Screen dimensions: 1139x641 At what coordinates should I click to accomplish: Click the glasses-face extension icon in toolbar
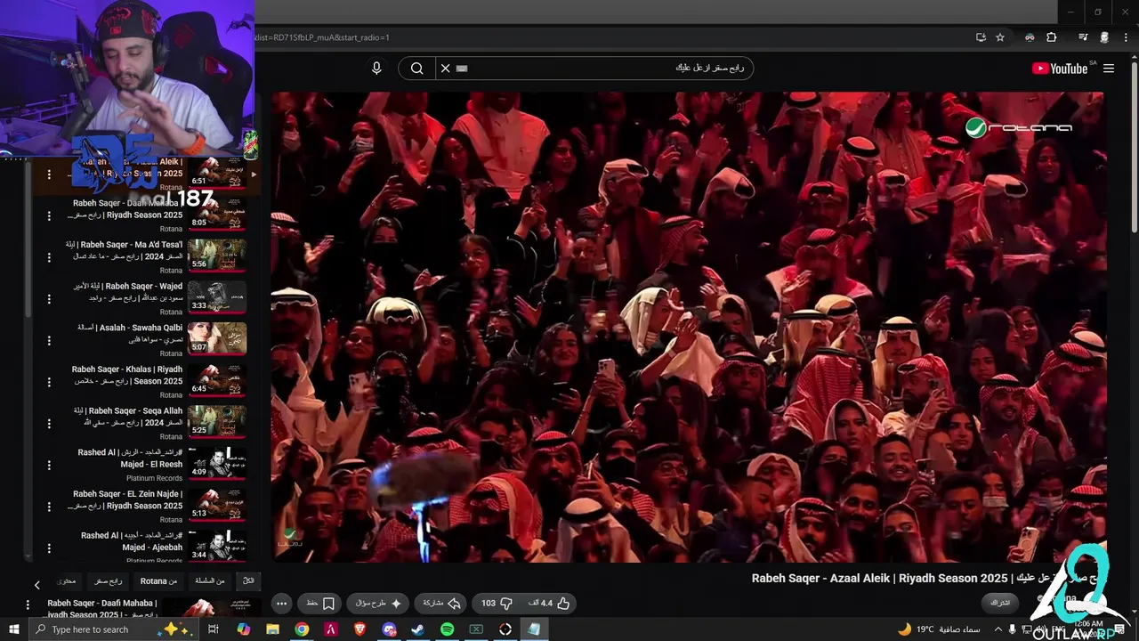pyautogui.click(x=1030, y=37)
